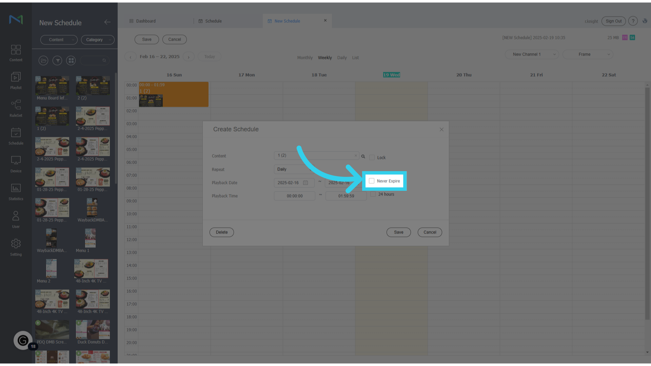Open the Setting section in sidebar
This screenshot has height=366, width=651.
(16, 248)
